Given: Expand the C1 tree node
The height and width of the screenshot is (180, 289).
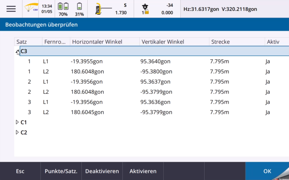Looking at the screenshot, I should (x=17, y=122).
